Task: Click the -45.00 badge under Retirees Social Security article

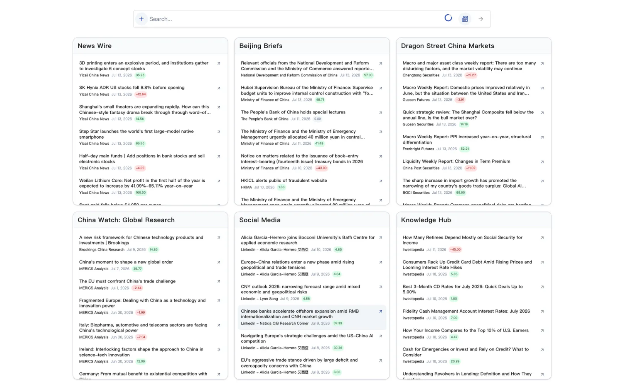Action: coord(455,250)
